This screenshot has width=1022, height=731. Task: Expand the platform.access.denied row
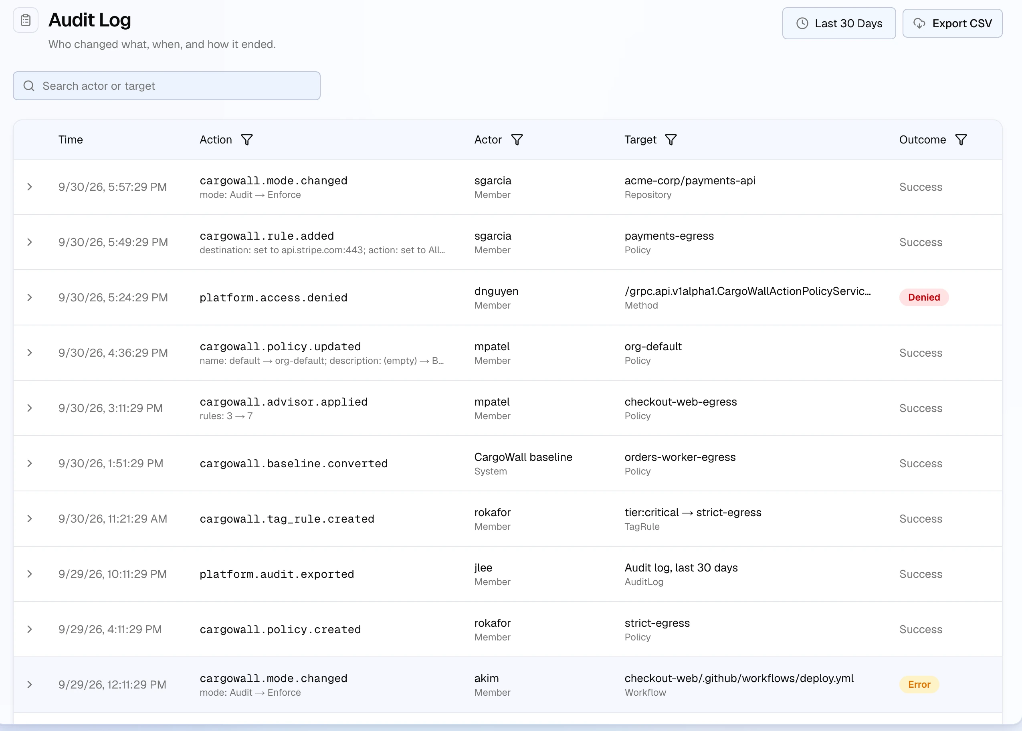pos(30,297)
